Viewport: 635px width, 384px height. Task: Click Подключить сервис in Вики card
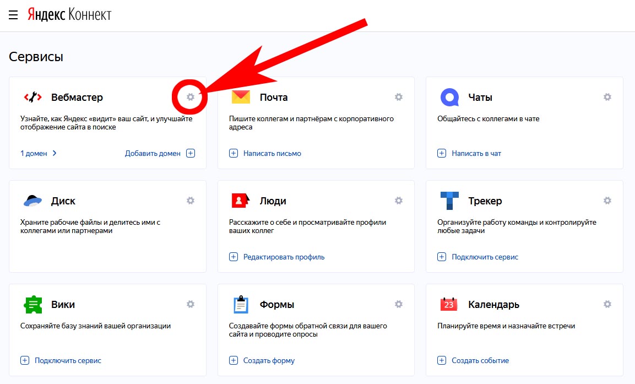point(68,360)
